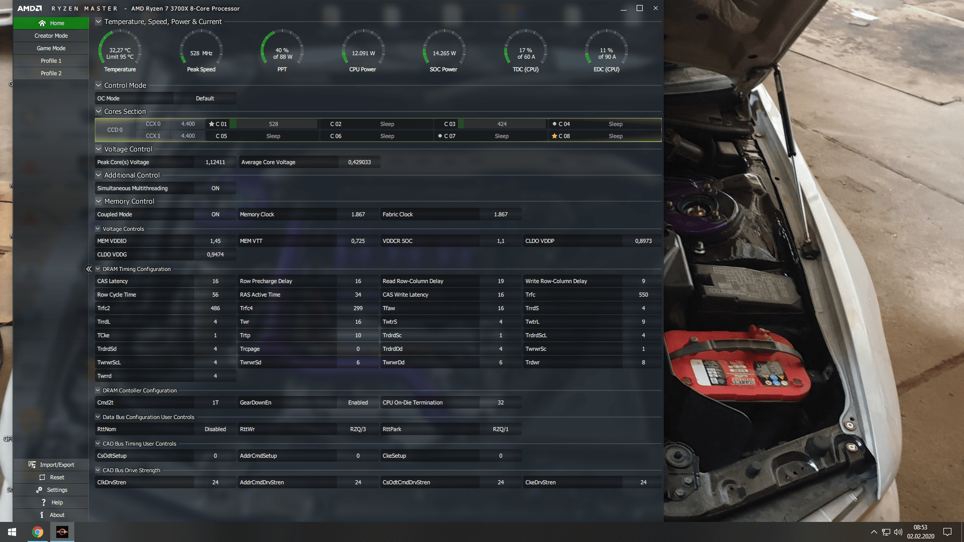Click the Home house icon in the sidebar
The width and height of the screenshot is (964, 542).
42,23
